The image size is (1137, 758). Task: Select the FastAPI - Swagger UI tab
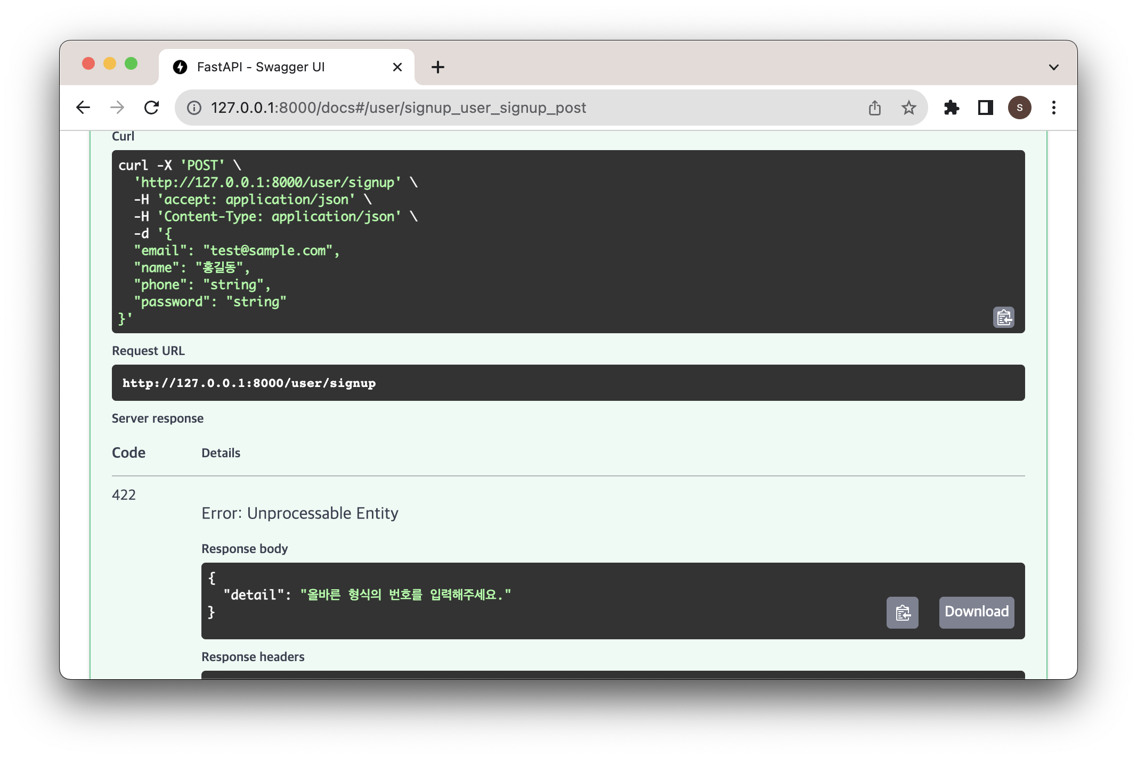[x=261, y=67]
